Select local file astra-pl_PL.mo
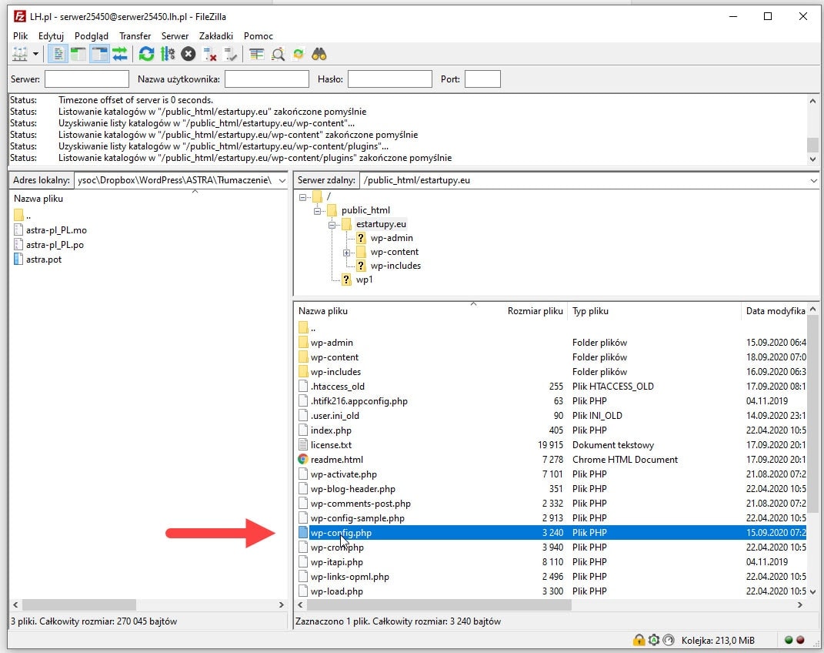 tap(56, 229)
